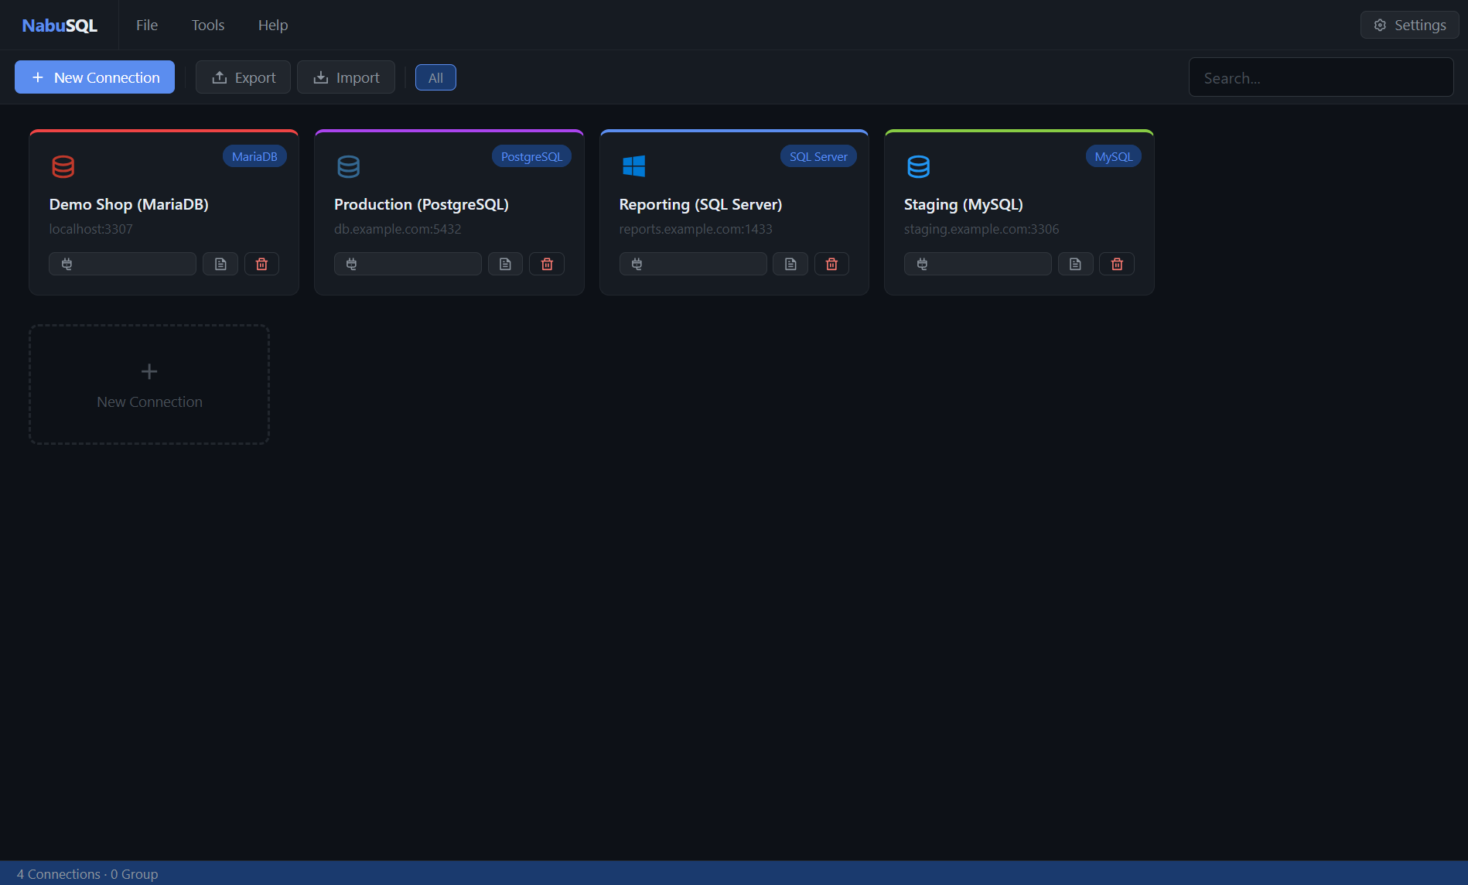This screenshot has width=1468, height=885.
Task: Click status bar text 4 Connections · 0 Group
Action: (x=87, y=874)
